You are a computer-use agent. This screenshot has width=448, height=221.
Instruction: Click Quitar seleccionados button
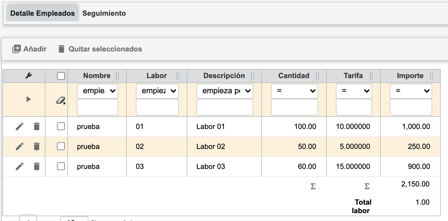[100, 49]
